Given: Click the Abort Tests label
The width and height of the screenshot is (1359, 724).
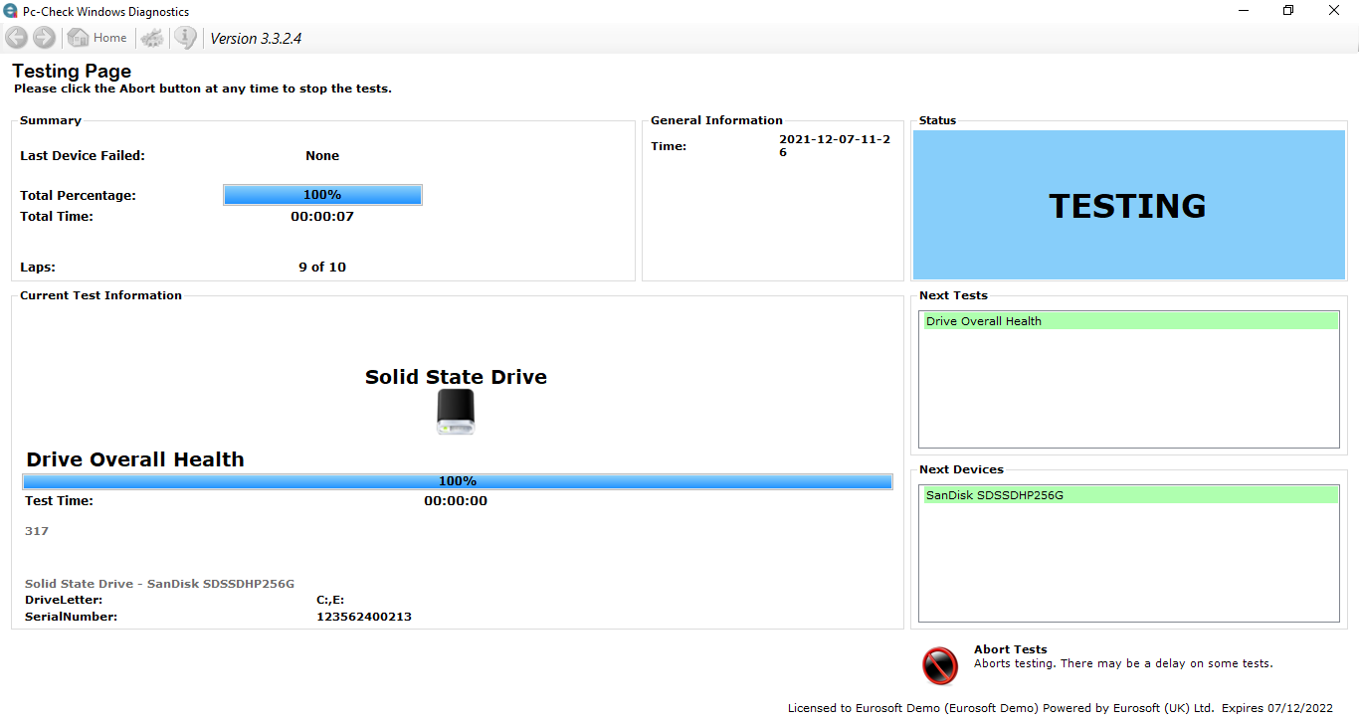Looking at the screenshot, I should tap(1010, 649).
